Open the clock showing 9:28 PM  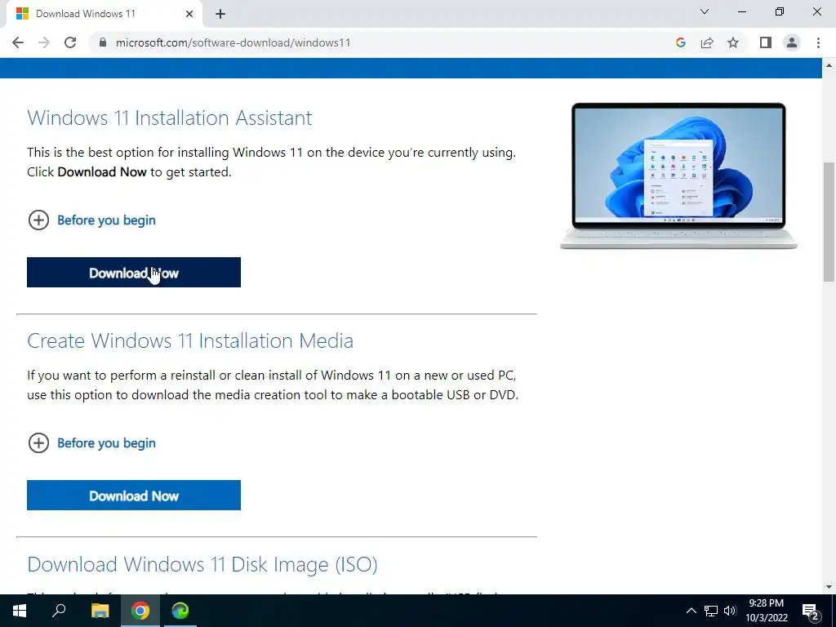coord(766,611)
